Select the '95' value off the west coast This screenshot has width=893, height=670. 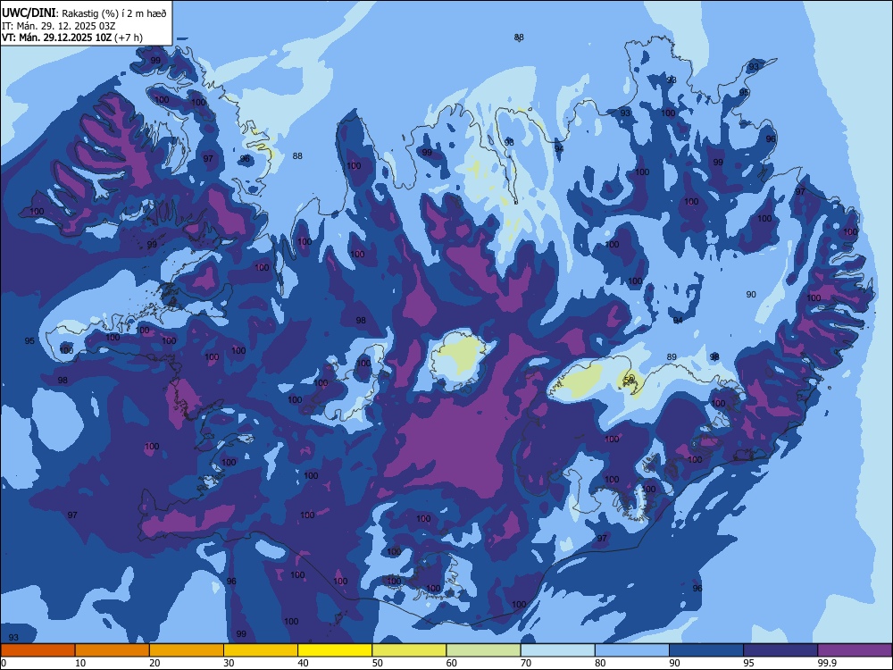coord(29,341)
